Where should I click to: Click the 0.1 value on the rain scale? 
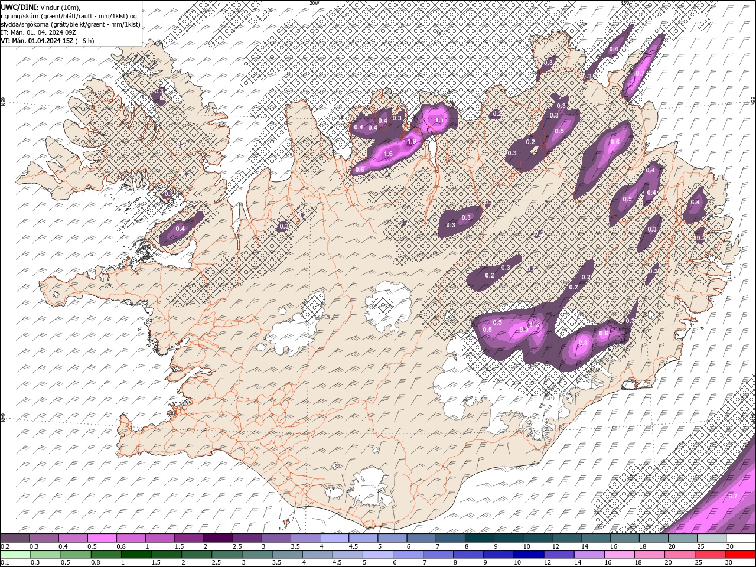[x=5, y=563]
